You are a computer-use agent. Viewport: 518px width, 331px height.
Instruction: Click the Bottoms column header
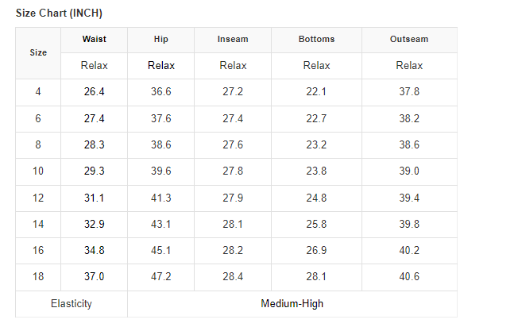tap(316, 39)
